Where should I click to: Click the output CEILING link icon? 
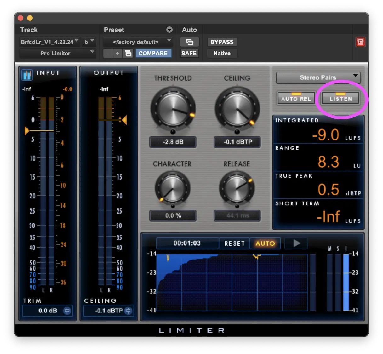coord(128,311)
